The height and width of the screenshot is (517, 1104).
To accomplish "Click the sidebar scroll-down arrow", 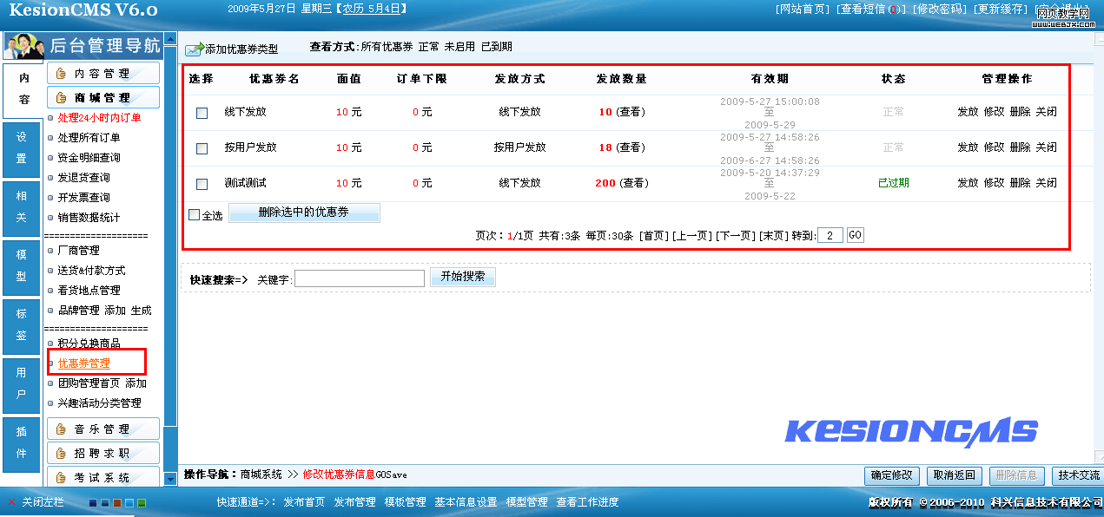I will pos(170,480).
